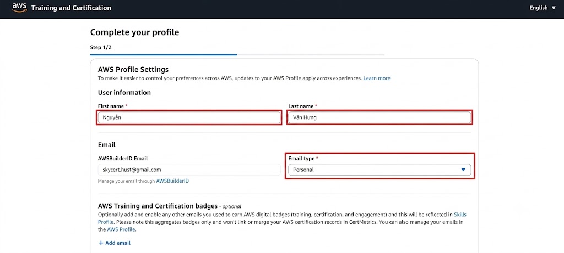564x253 pixels.
Task: Click the Step 1/2 progress bar
Action: [x=237, y=55]
